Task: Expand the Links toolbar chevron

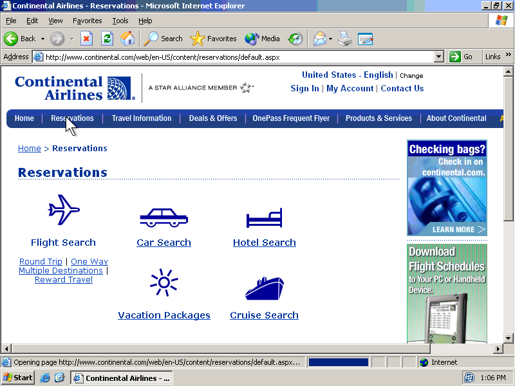Action: [508, 55]
